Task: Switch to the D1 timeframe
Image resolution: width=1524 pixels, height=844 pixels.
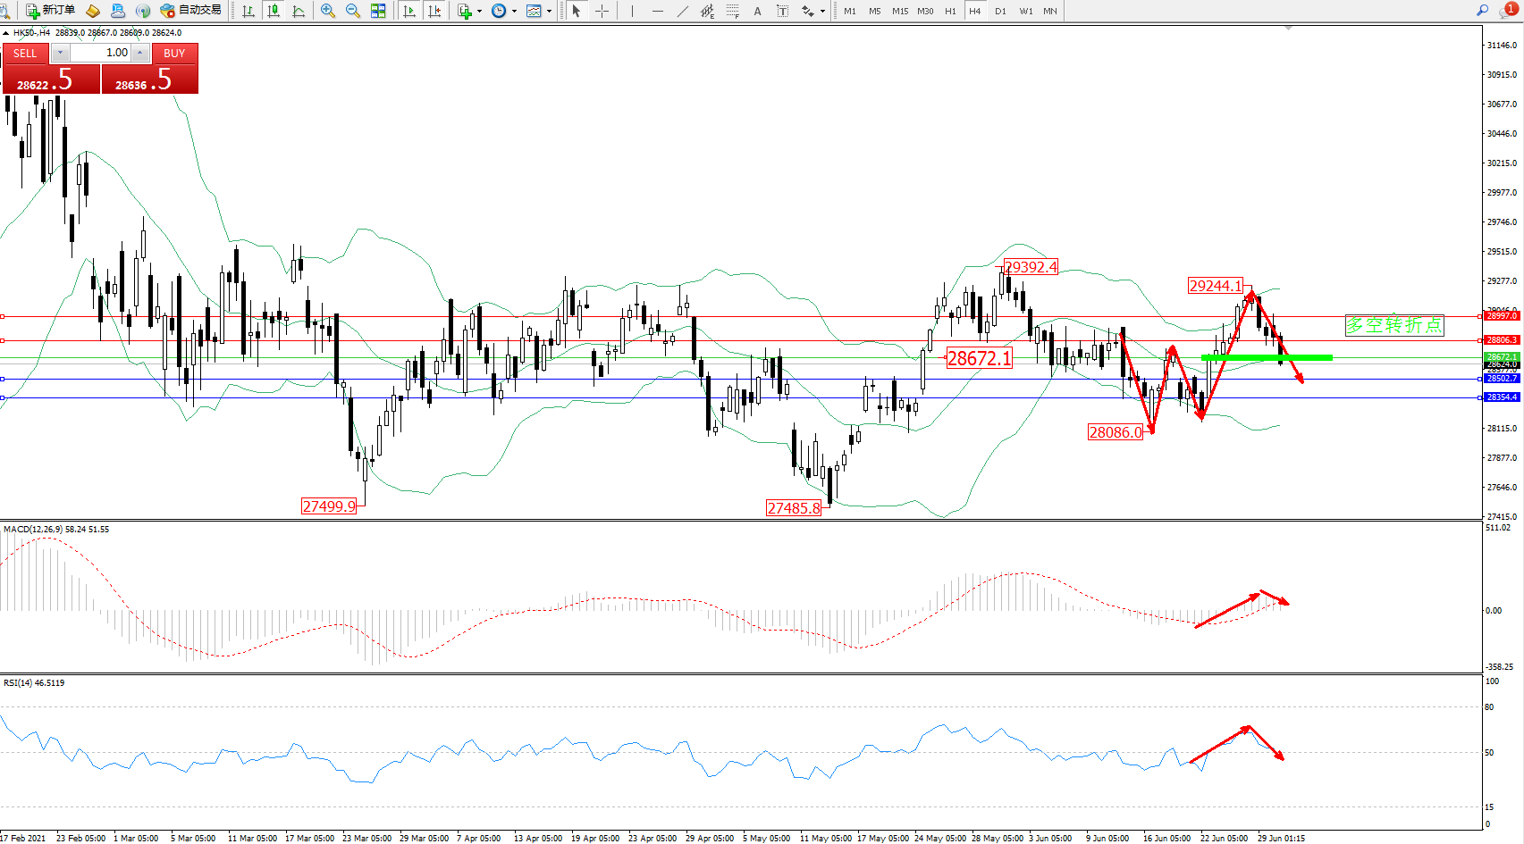Action: 1000,11
